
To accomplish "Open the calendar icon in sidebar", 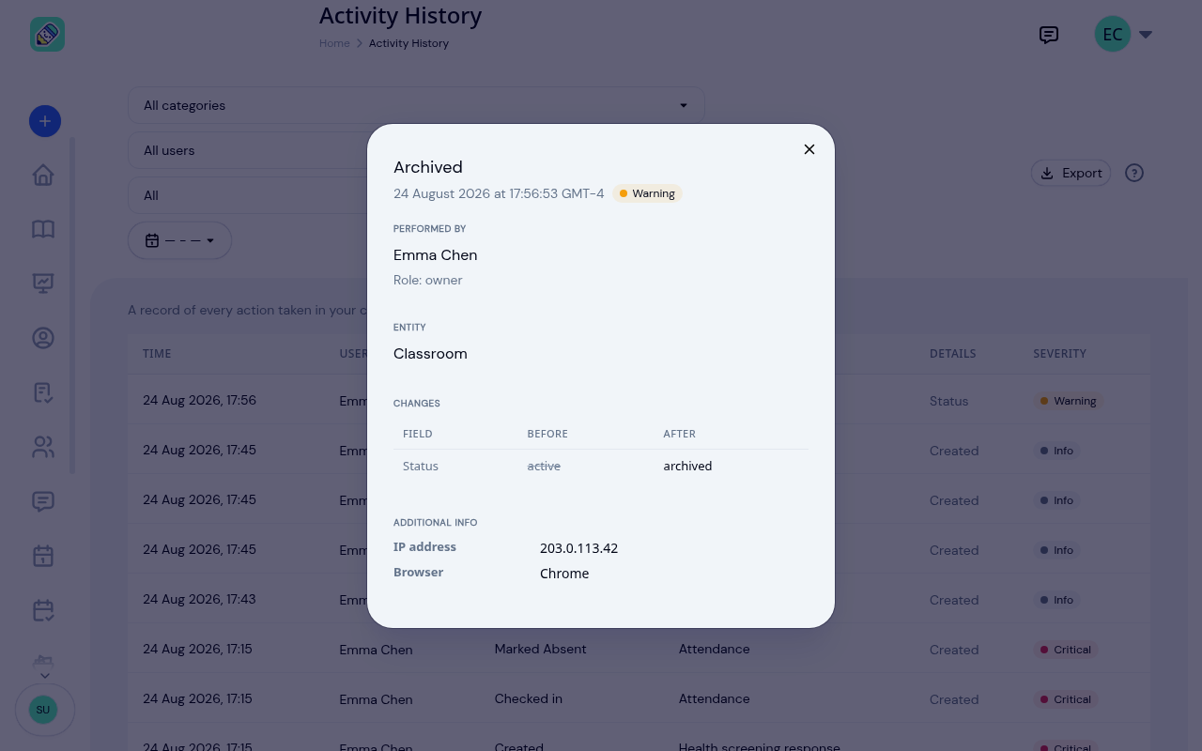I will [43, 556].
